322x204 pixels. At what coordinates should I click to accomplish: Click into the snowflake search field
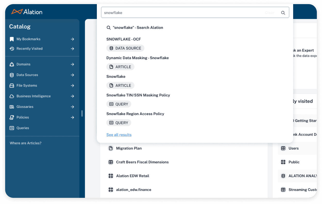(180, 13)
